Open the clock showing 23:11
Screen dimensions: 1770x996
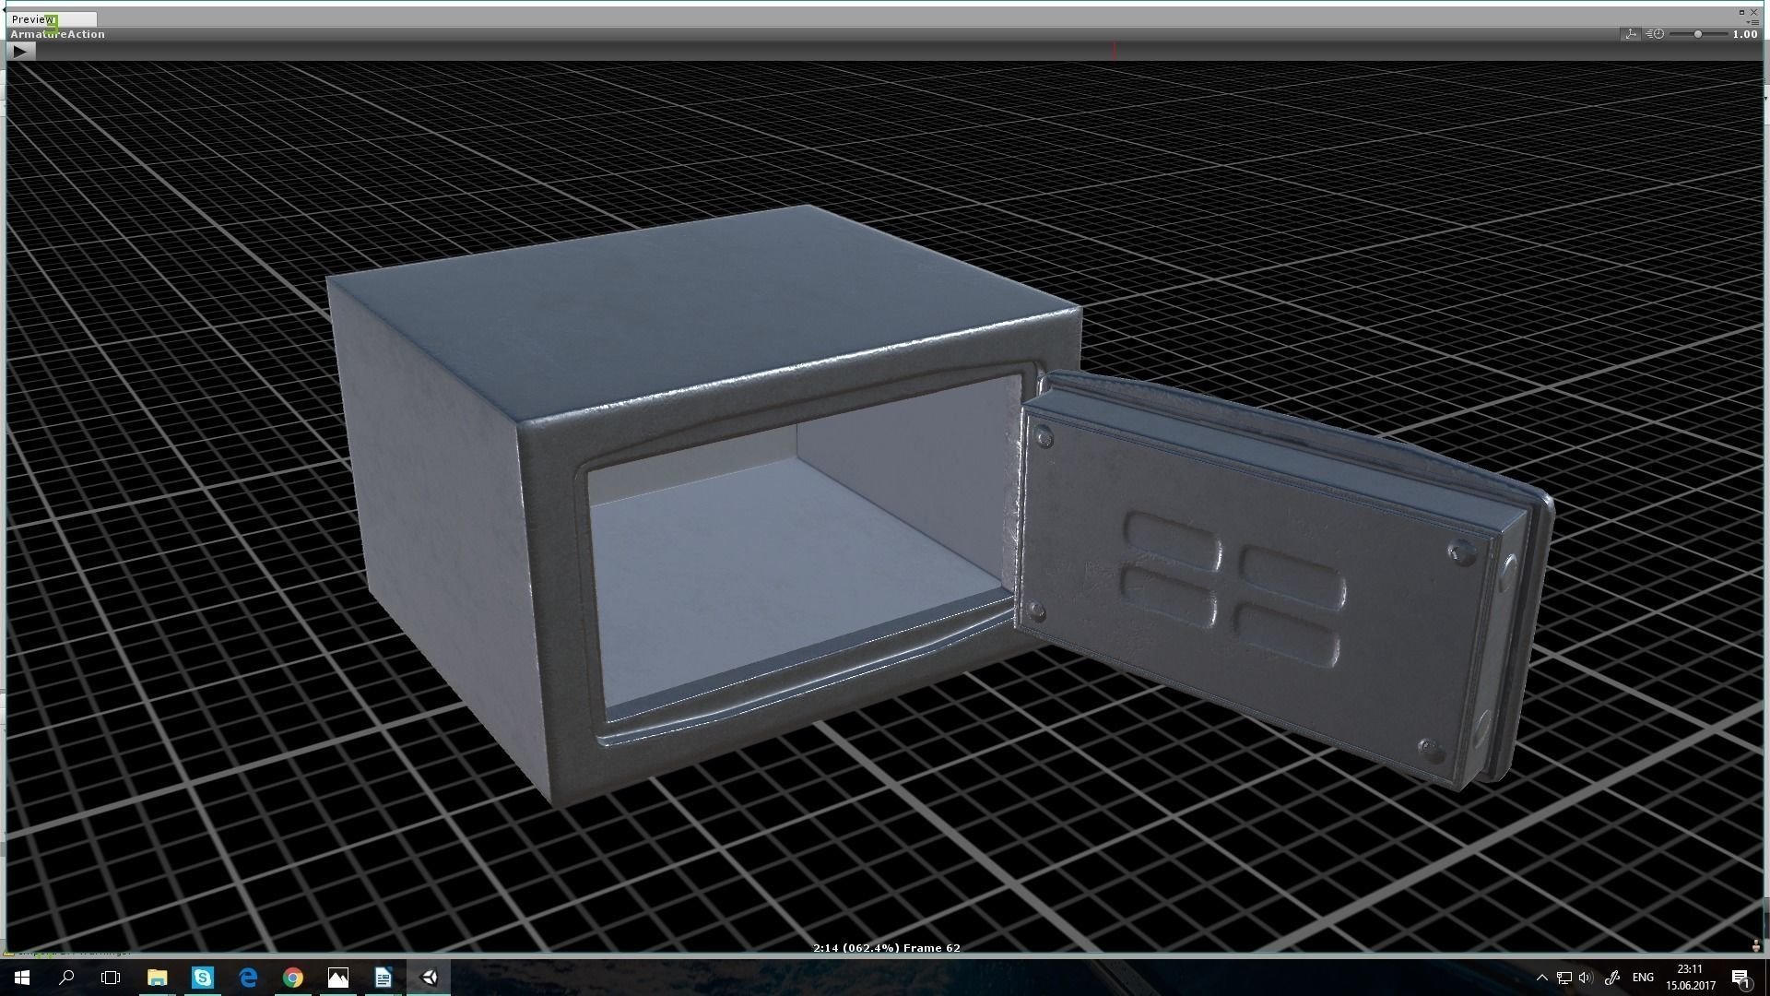point(1690,978)
